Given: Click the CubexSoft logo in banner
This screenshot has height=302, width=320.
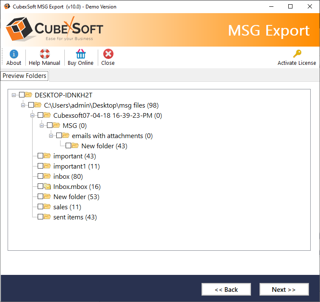Looking at the screenshot, I should [54, 29].
